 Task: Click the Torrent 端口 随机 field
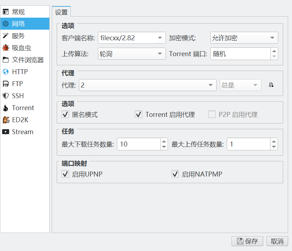coord(241,54)
